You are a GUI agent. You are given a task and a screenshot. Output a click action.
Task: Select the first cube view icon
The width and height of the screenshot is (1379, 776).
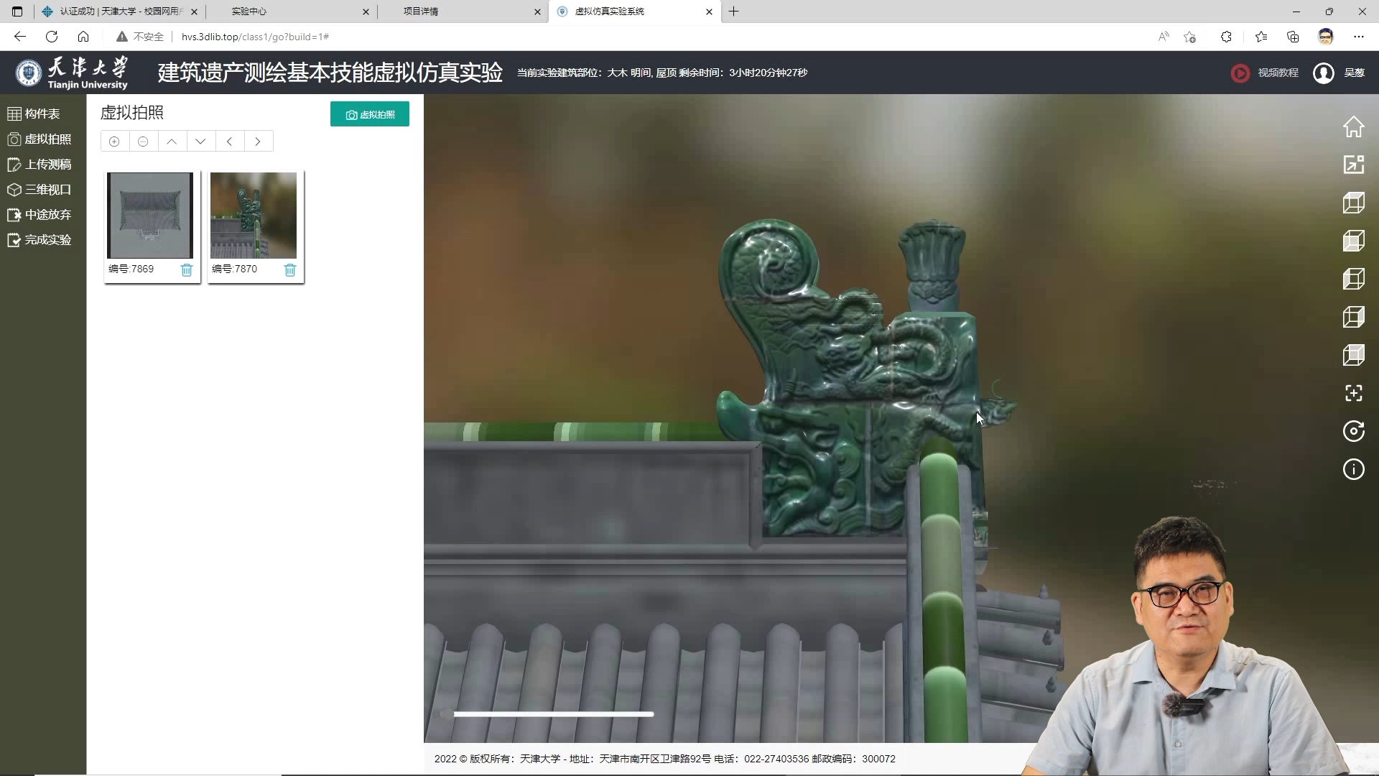point(1353,203)
